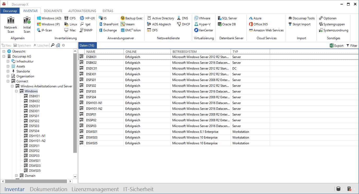Open ADS Abgleich
Image resolution: width=359 pixels, height=194 pixels.
tap(159, 24)
